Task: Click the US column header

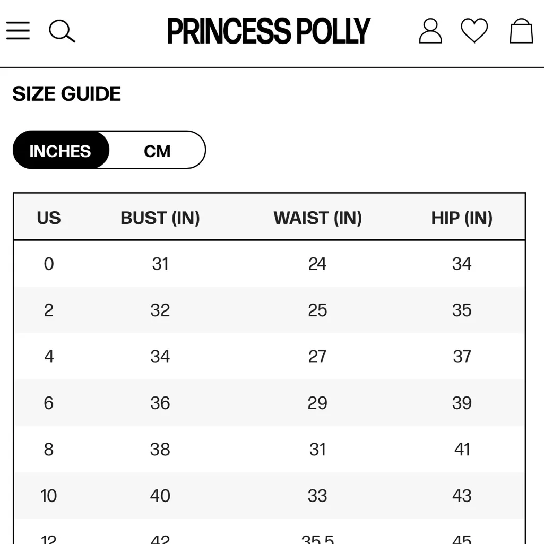Action: [49, 218]
